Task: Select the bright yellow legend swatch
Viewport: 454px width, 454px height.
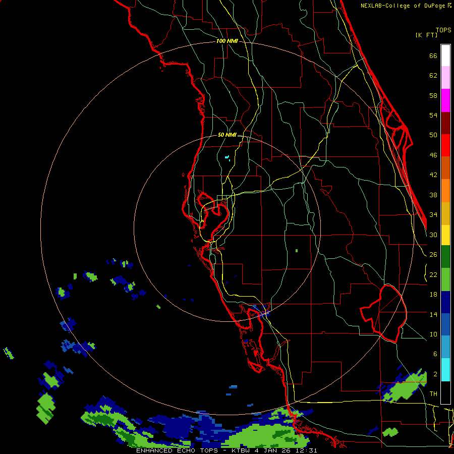Action: [x=445, y=235]
